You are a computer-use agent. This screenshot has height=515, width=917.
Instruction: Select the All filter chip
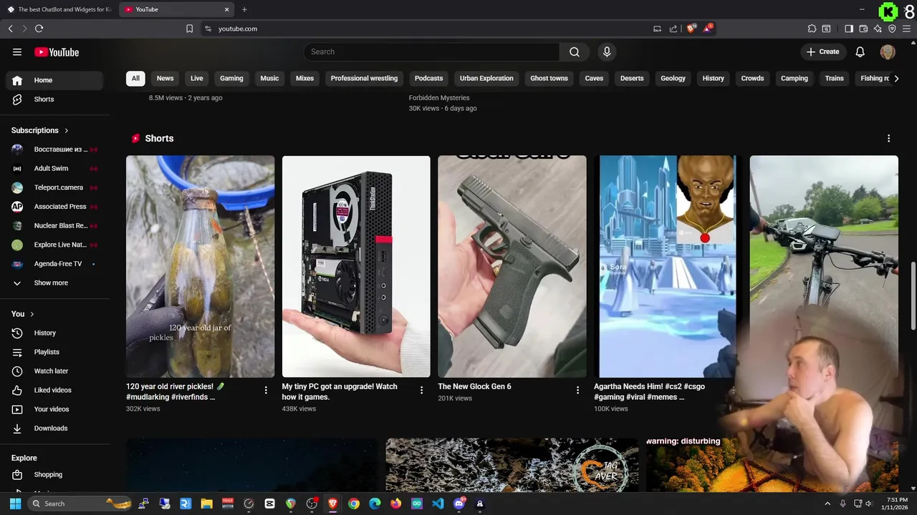pyautogui.click(x=135, y=78)
